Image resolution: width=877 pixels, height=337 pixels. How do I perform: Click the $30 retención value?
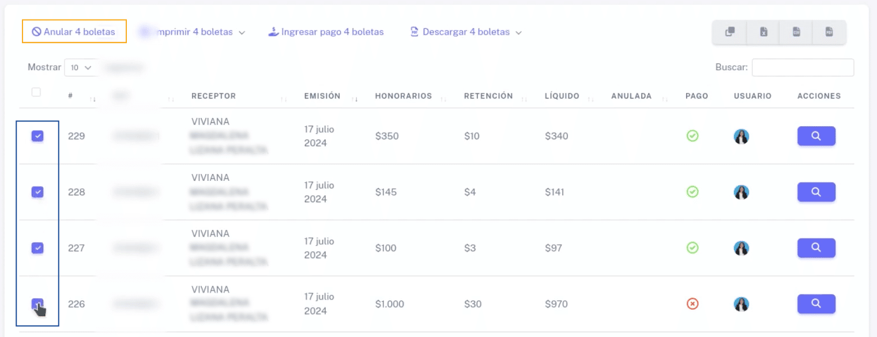[473, 304]
